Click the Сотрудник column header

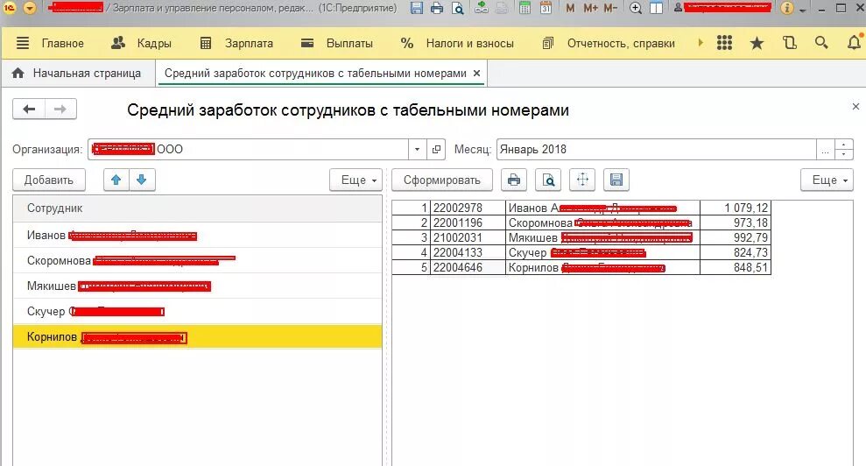197,208
